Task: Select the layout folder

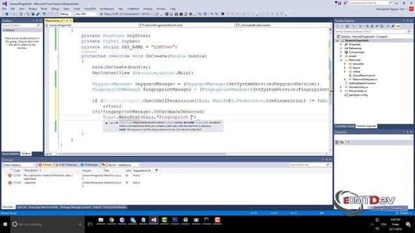Action: click(x=356, y=67)
